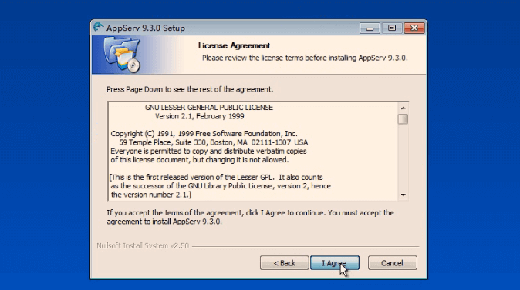520x290 pixels.
Task: Click the 'Press Page Down' instruction text
Action: [190, 89]
